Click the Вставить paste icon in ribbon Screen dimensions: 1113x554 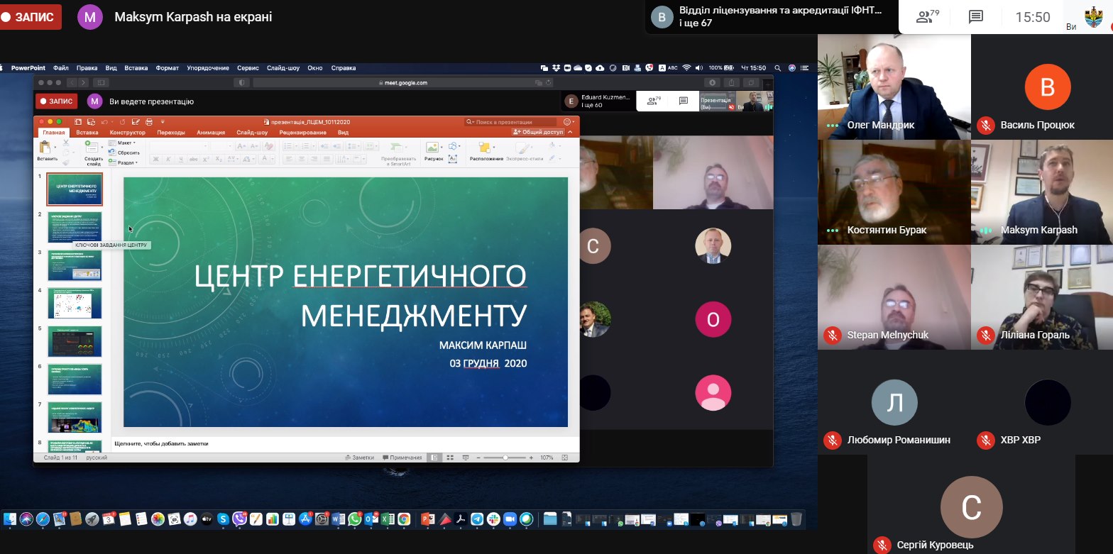point(47,148)
